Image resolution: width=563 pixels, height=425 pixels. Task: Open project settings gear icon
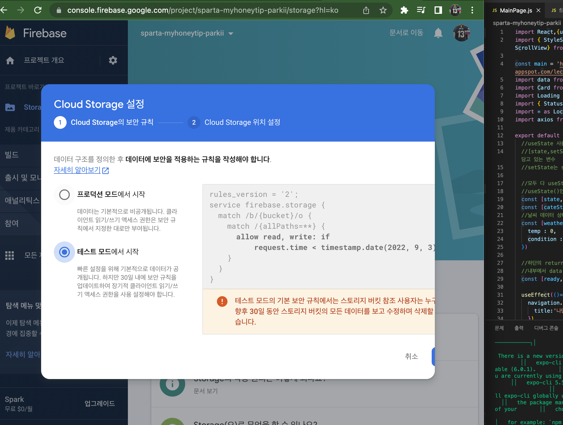[x=113, y=60]
